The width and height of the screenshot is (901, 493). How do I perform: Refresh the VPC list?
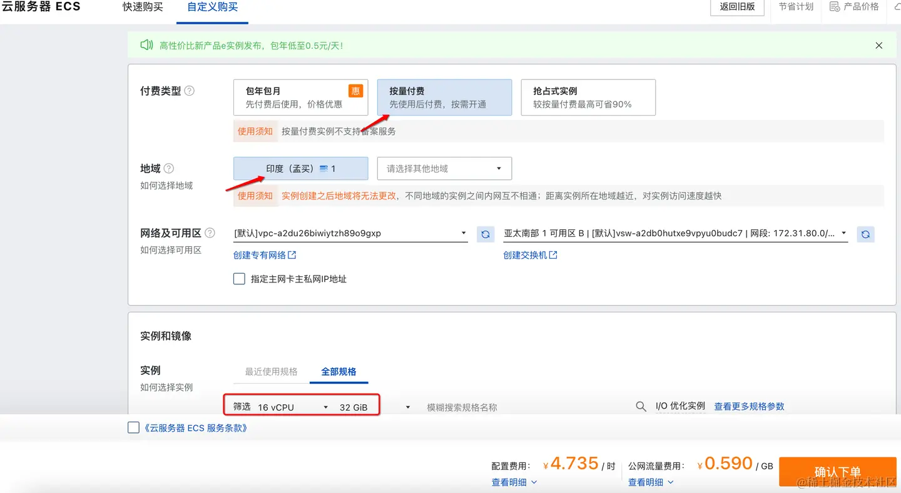[486, 234]
